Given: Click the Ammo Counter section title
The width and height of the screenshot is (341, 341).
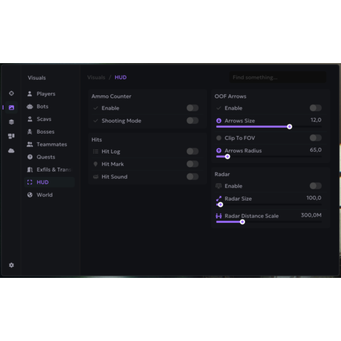Looking at the screenshot, I should pyautogui.click(x=111, y=97).
